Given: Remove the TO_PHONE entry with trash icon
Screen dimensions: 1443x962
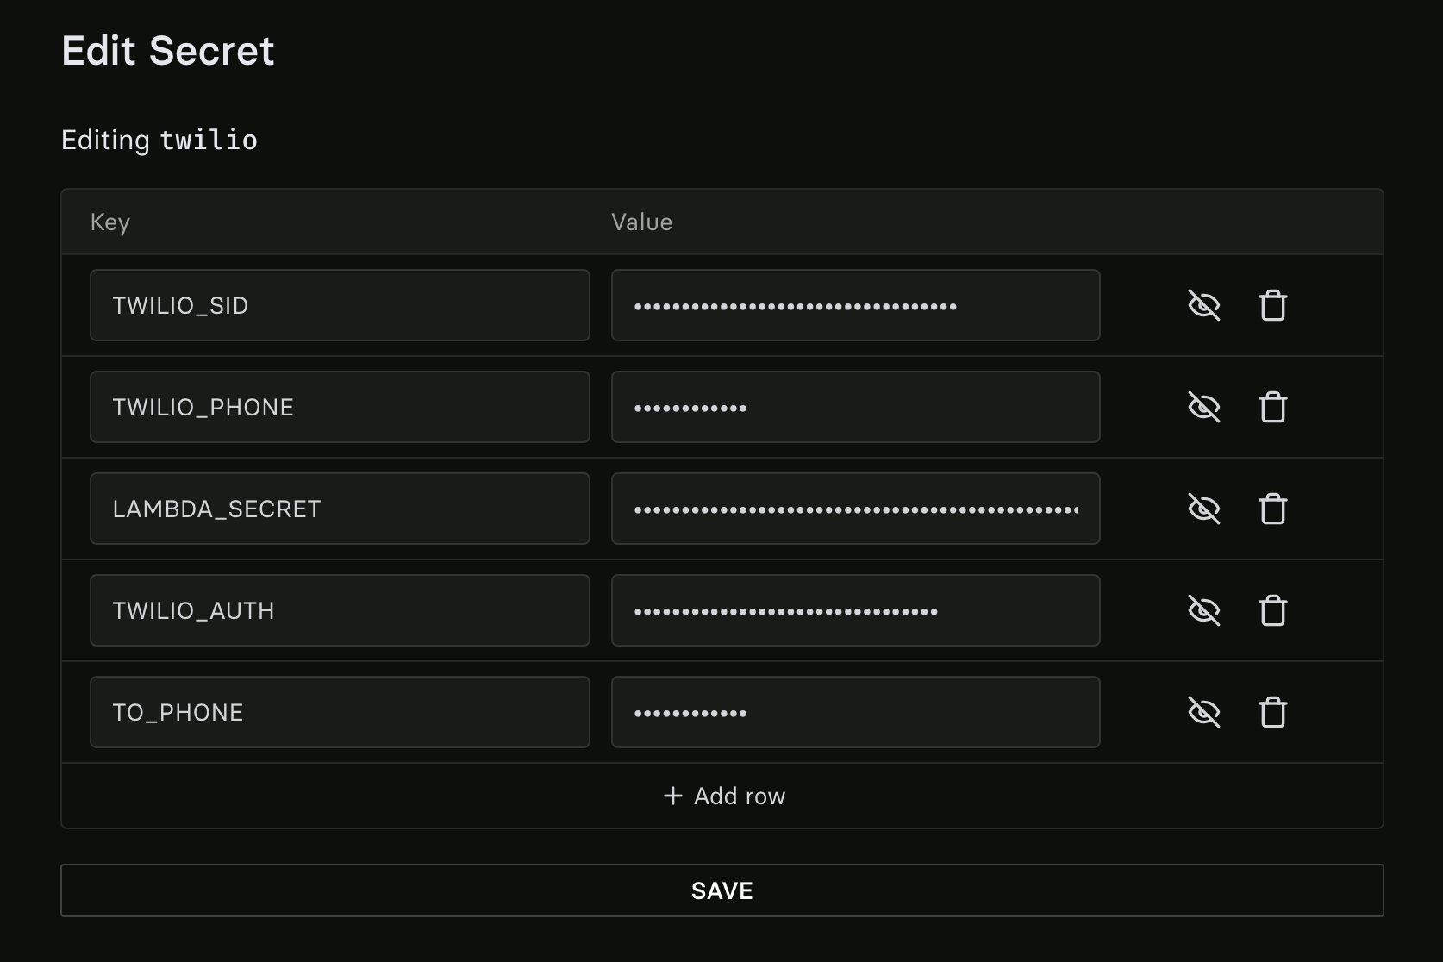Looking at the screenshot, I should 1272,712.
